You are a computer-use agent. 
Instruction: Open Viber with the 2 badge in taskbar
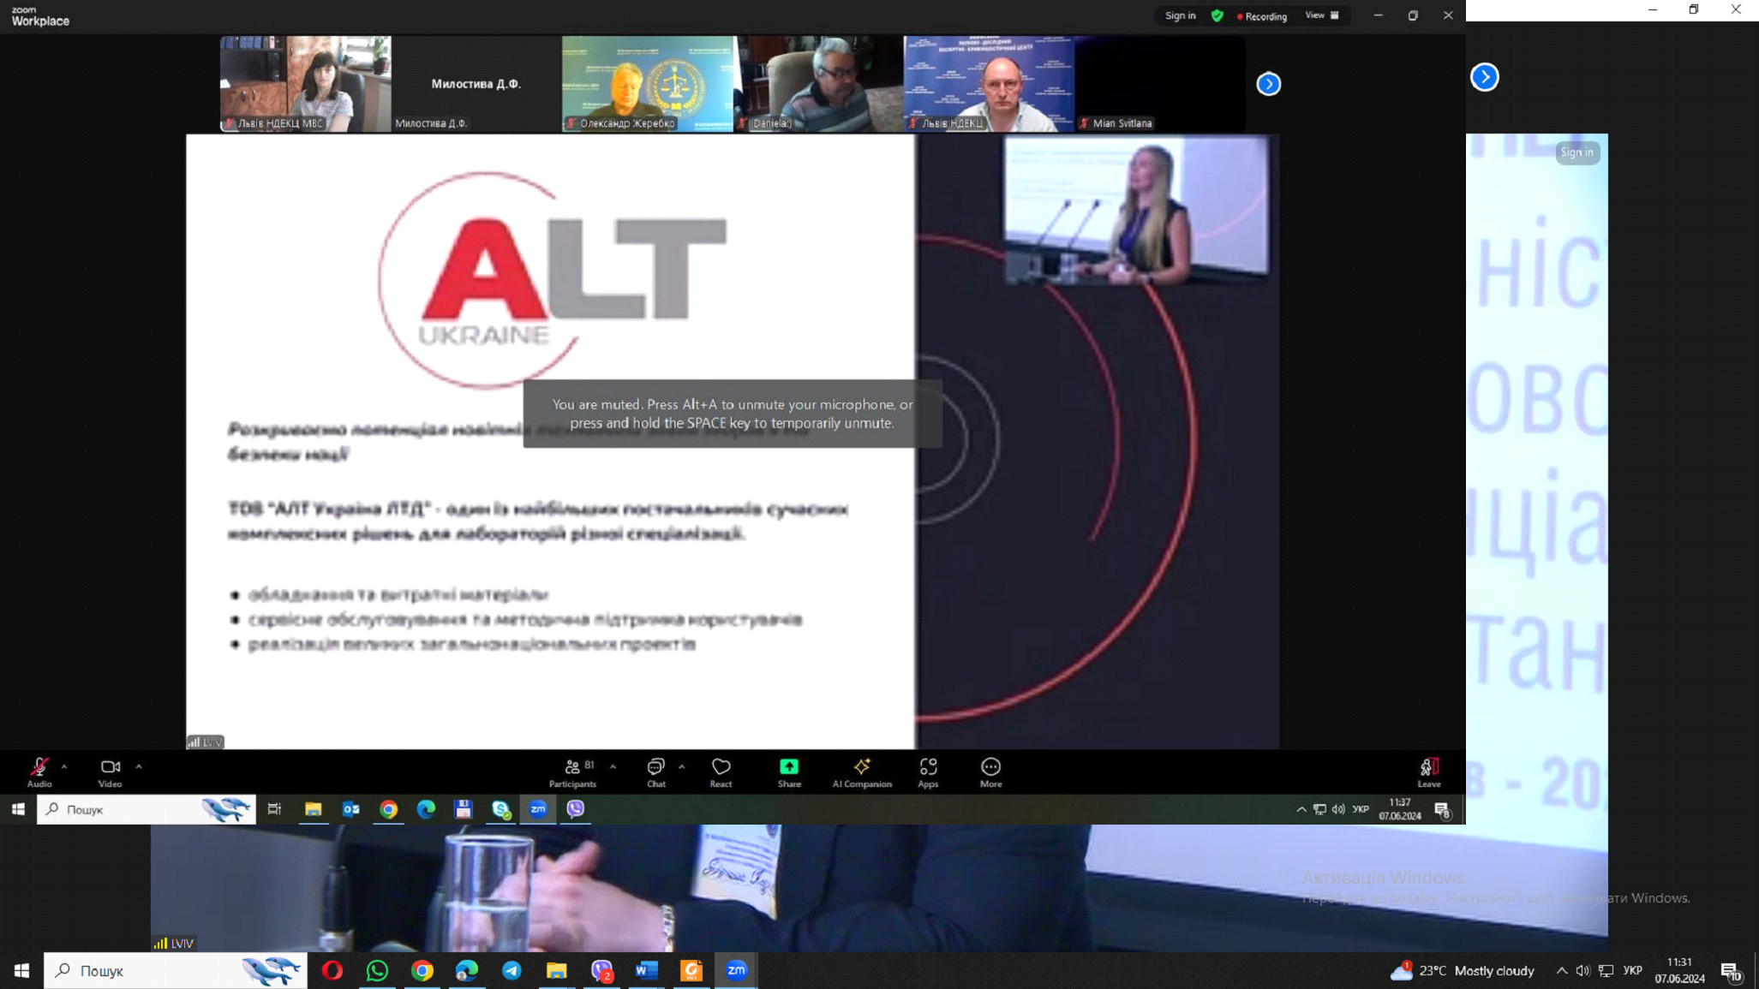[601, 970]
